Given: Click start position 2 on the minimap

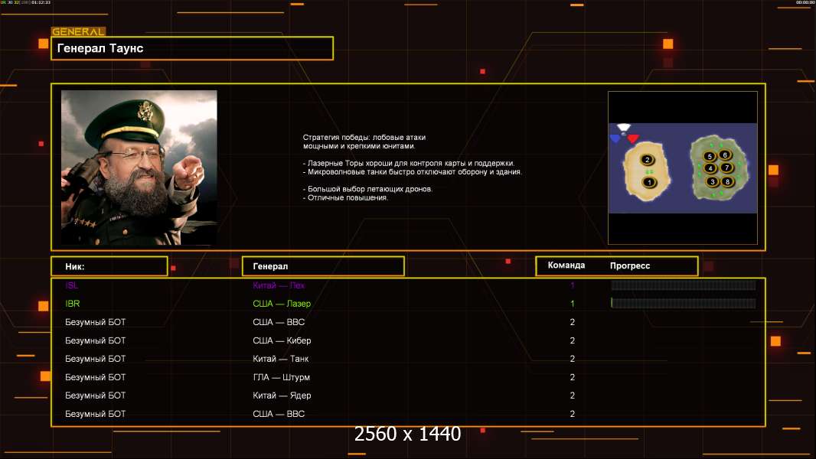Looking at the screenshot, I should point(648,160).
